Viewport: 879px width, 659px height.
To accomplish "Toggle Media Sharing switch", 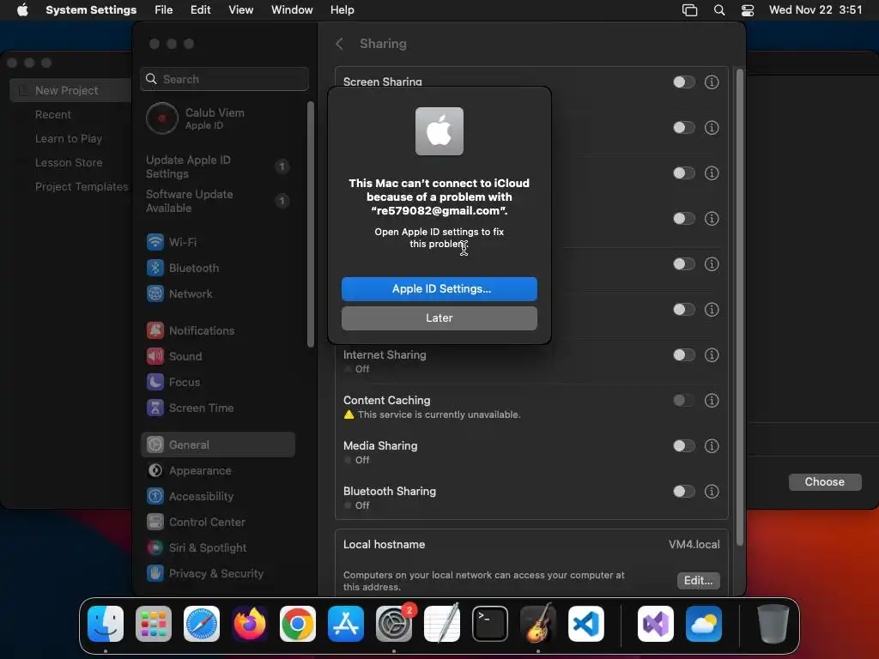I will pos(684,446).
